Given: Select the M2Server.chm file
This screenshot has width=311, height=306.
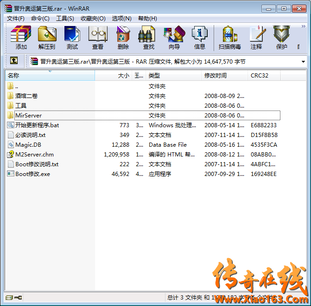Looking at the screenshot, I should pyautogui.click(x=143, y=154).
